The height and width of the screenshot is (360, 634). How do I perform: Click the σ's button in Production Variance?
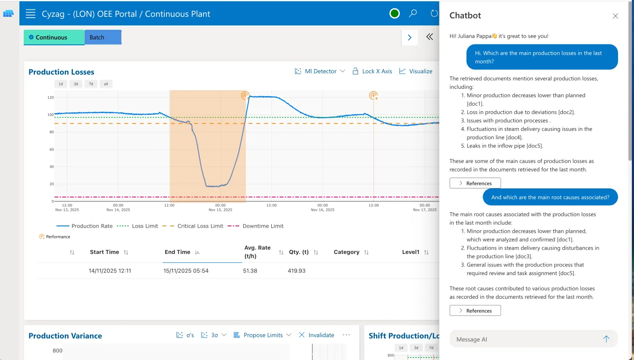tap(185, 335)
